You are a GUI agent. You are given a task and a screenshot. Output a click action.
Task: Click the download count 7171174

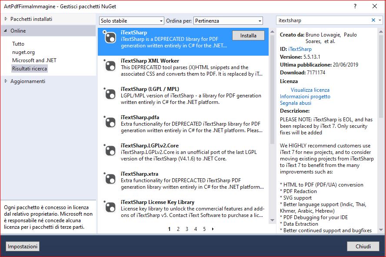click(316, 73)
